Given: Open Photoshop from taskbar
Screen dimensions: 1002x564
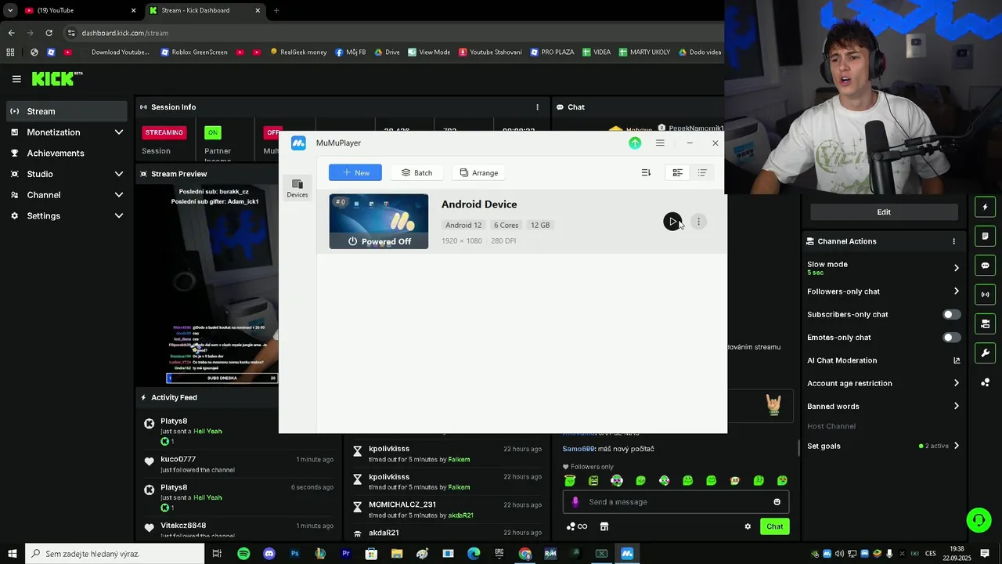Looking at the screenshot, I should click(x=294, y=554).
